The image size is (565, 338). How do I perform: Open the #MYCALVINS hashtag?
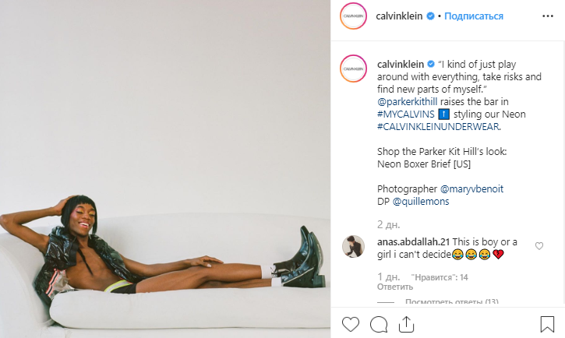click(406, 114)
